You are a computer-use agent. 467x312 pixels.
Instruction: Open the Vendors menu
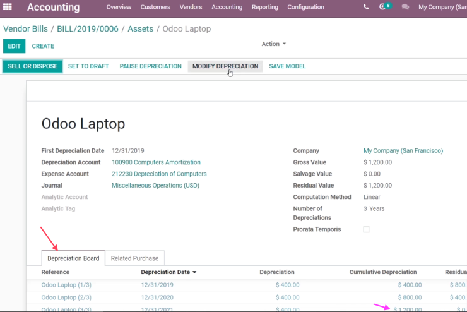[x=191, y=7]
